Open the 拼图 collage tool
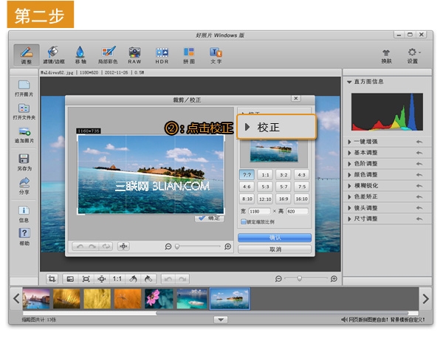 coord(189,55)
